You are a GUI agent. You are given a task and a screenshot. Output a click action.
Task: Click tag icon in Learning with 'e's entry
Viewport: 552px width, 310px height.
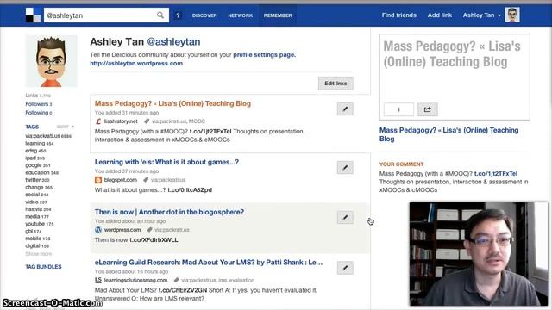[146, 180]
